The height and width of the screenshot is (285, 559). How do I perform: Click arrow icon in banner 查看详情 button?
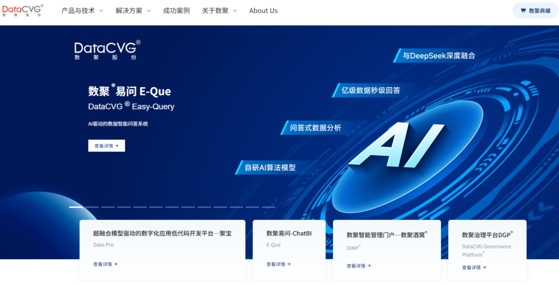tap(117, 146)
